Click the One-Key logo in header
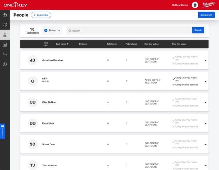This screenshot has width=219, height=170. click(x=15, y=5)
